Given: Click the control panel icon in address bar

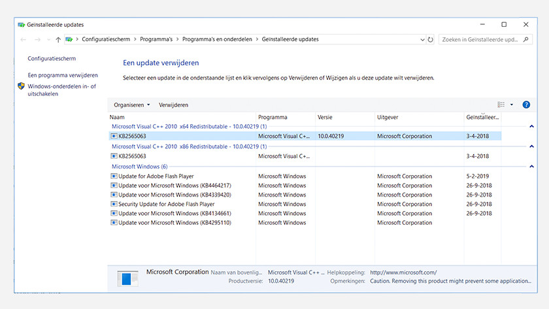Looking at the screenshot, I should pyautogui.click(x=69, y=39).
